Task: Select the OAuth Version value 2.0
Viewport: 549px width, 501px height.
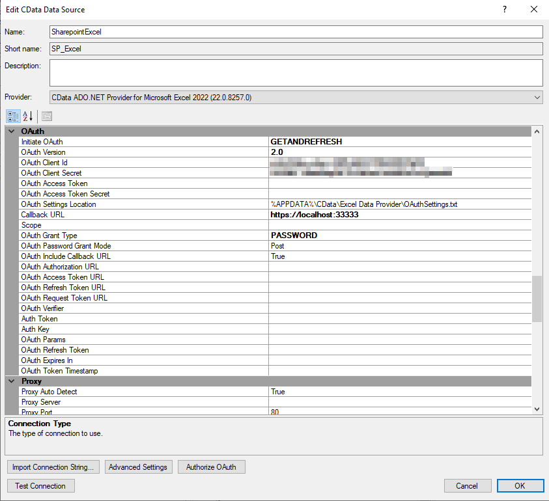Action: pyautogui.click(x=400, y=152)
